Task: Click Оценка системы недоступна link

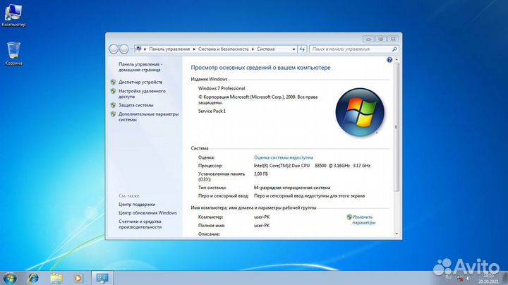Action: pos(283,158)
